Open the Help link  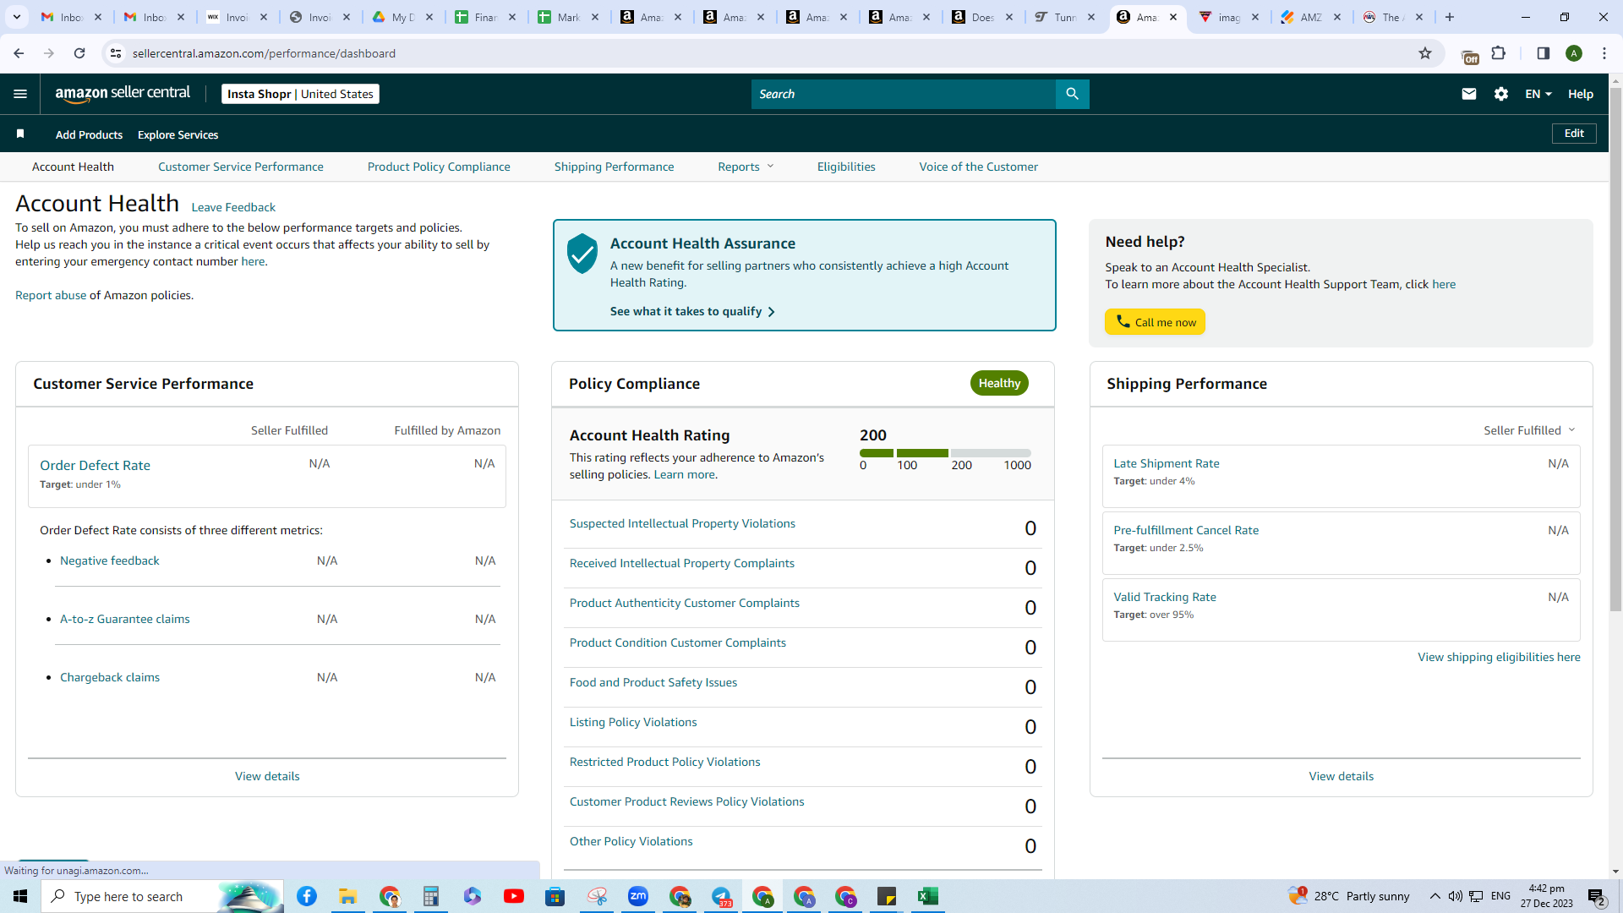[x=1581, y=94]
